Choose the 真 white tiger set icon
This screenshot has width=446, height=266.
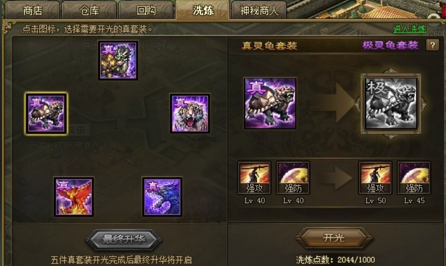tap(190, 113)
